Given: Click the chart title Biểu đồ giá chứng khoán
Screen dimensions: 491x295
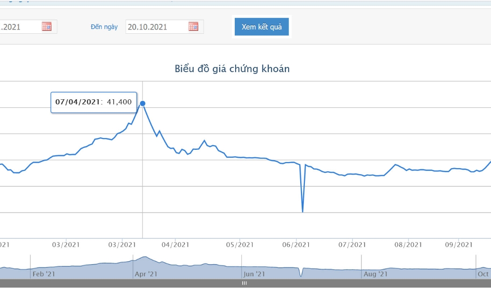Looking at the screenshot, I should point(232,69).
